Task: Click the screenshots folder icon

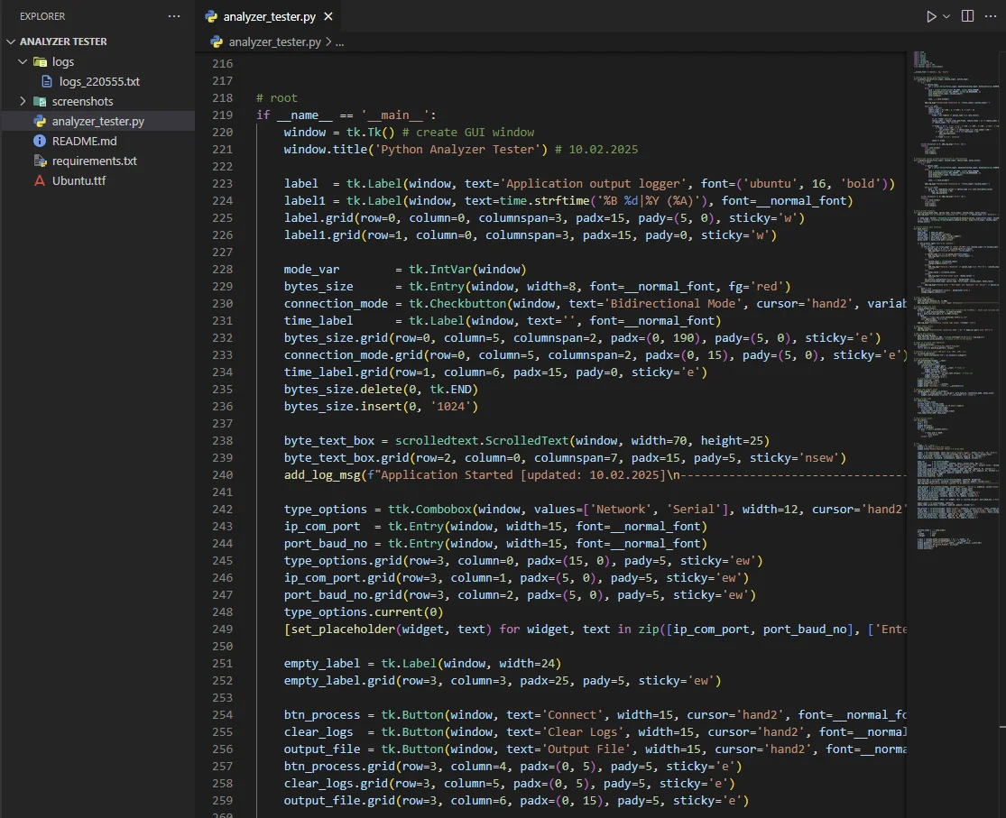Action: click(40, 101)
